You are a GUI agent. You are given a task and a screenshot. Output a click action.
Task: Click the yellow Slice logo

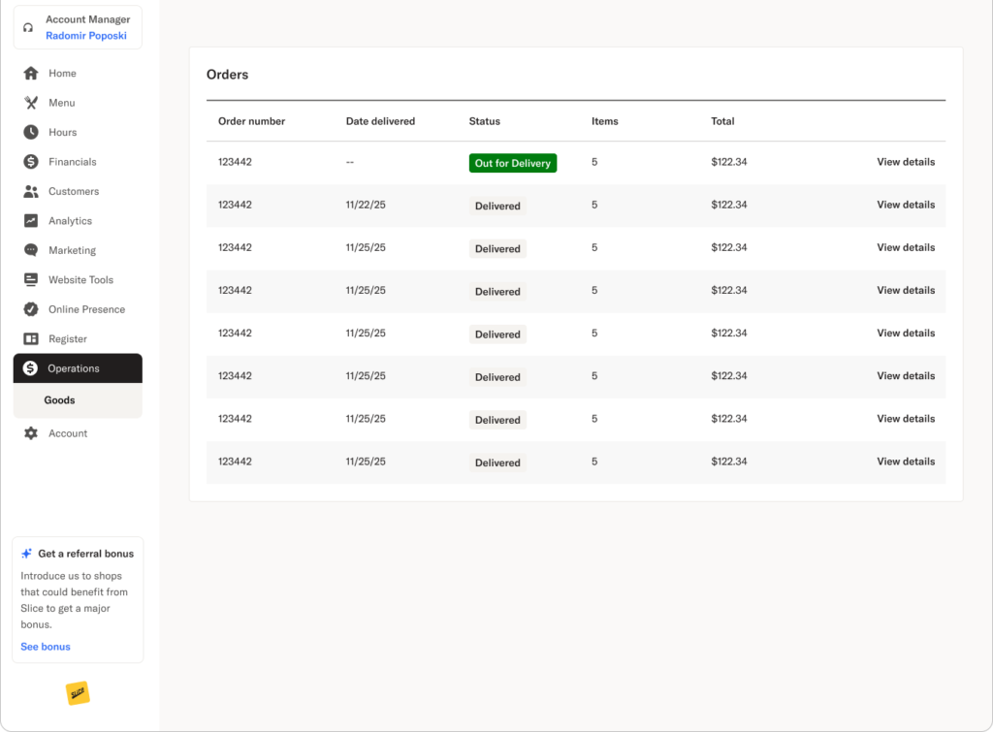pyautogui.click(x=78, y=693)
